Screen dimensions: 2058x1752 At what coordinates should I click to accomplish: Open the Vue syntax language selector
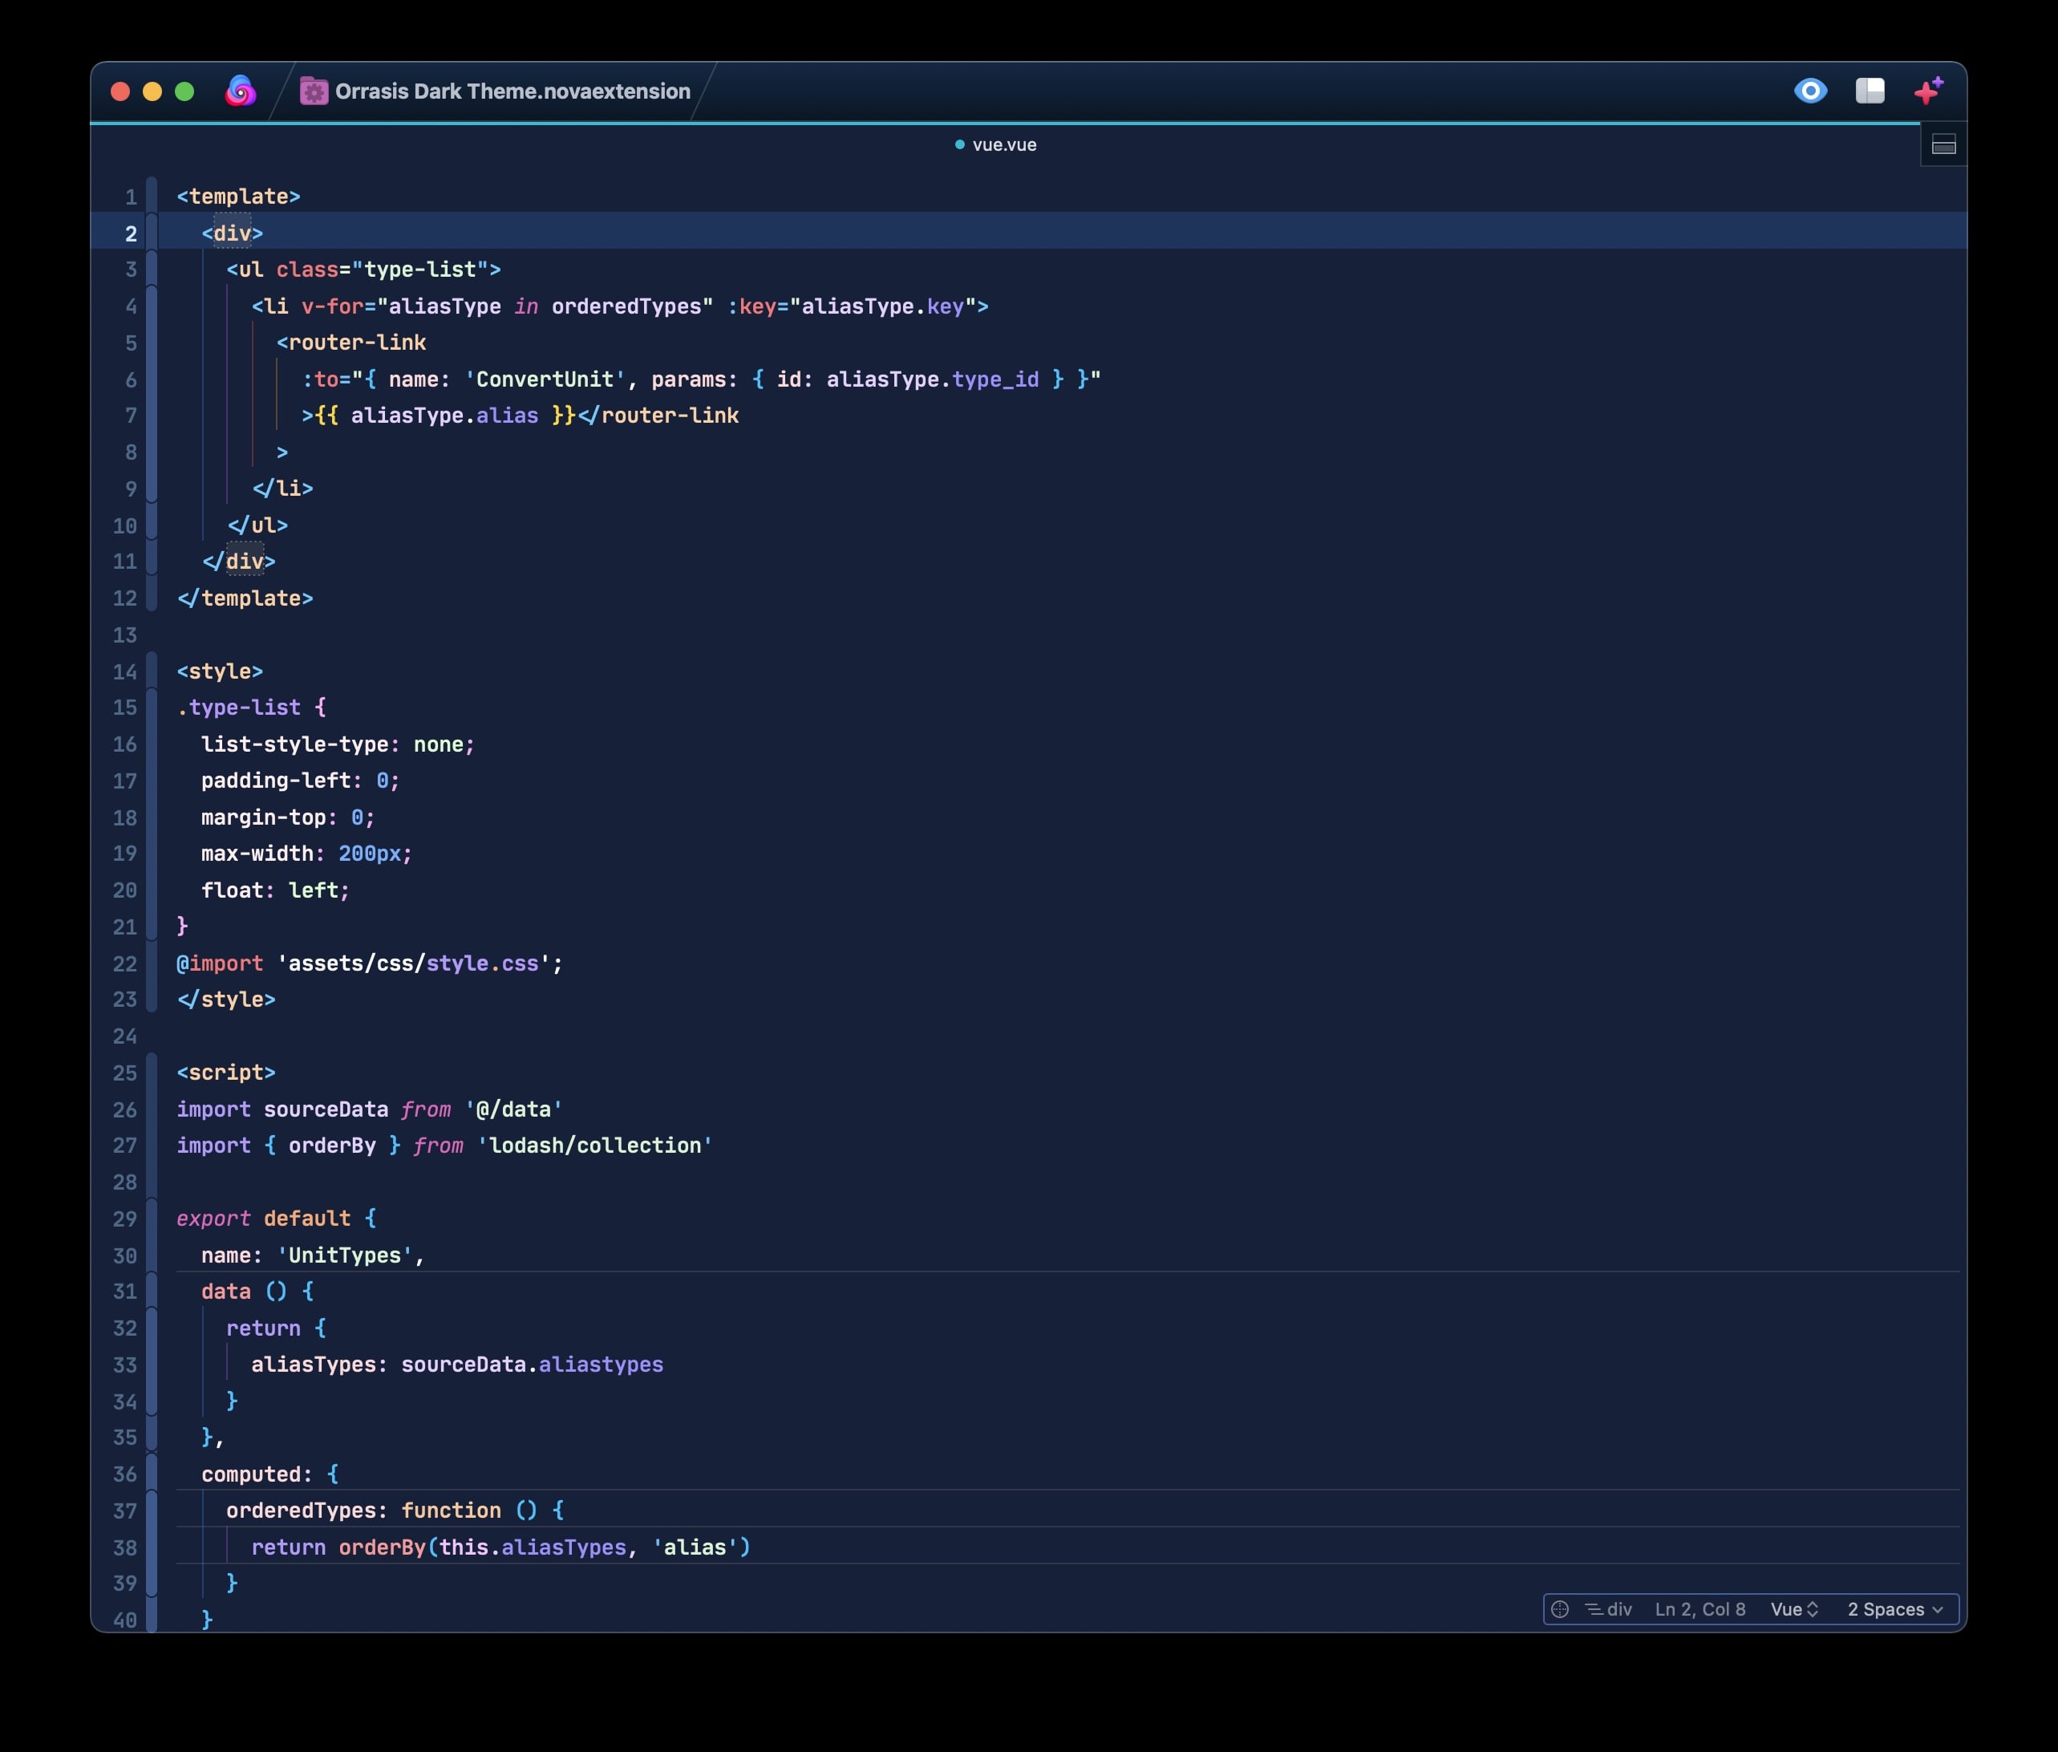pos(1794,1609)
